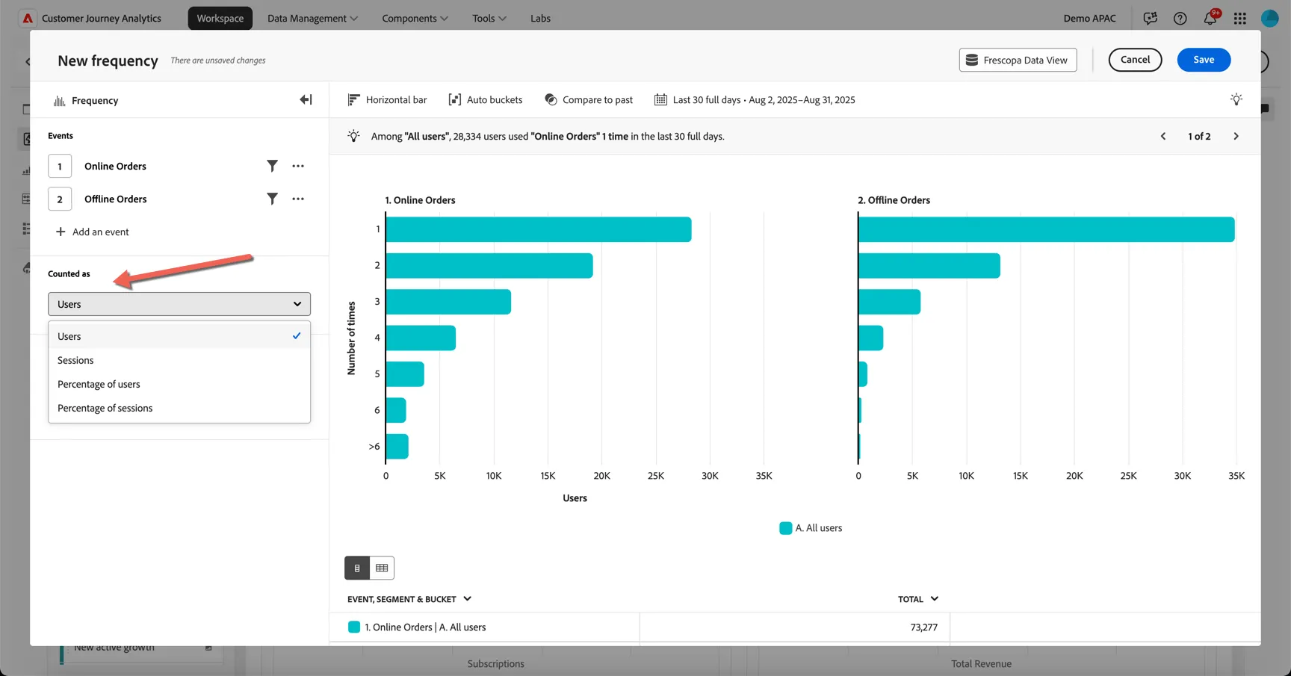Open the Workspace tab
The image size is (1291, 676).
point(220,18)
